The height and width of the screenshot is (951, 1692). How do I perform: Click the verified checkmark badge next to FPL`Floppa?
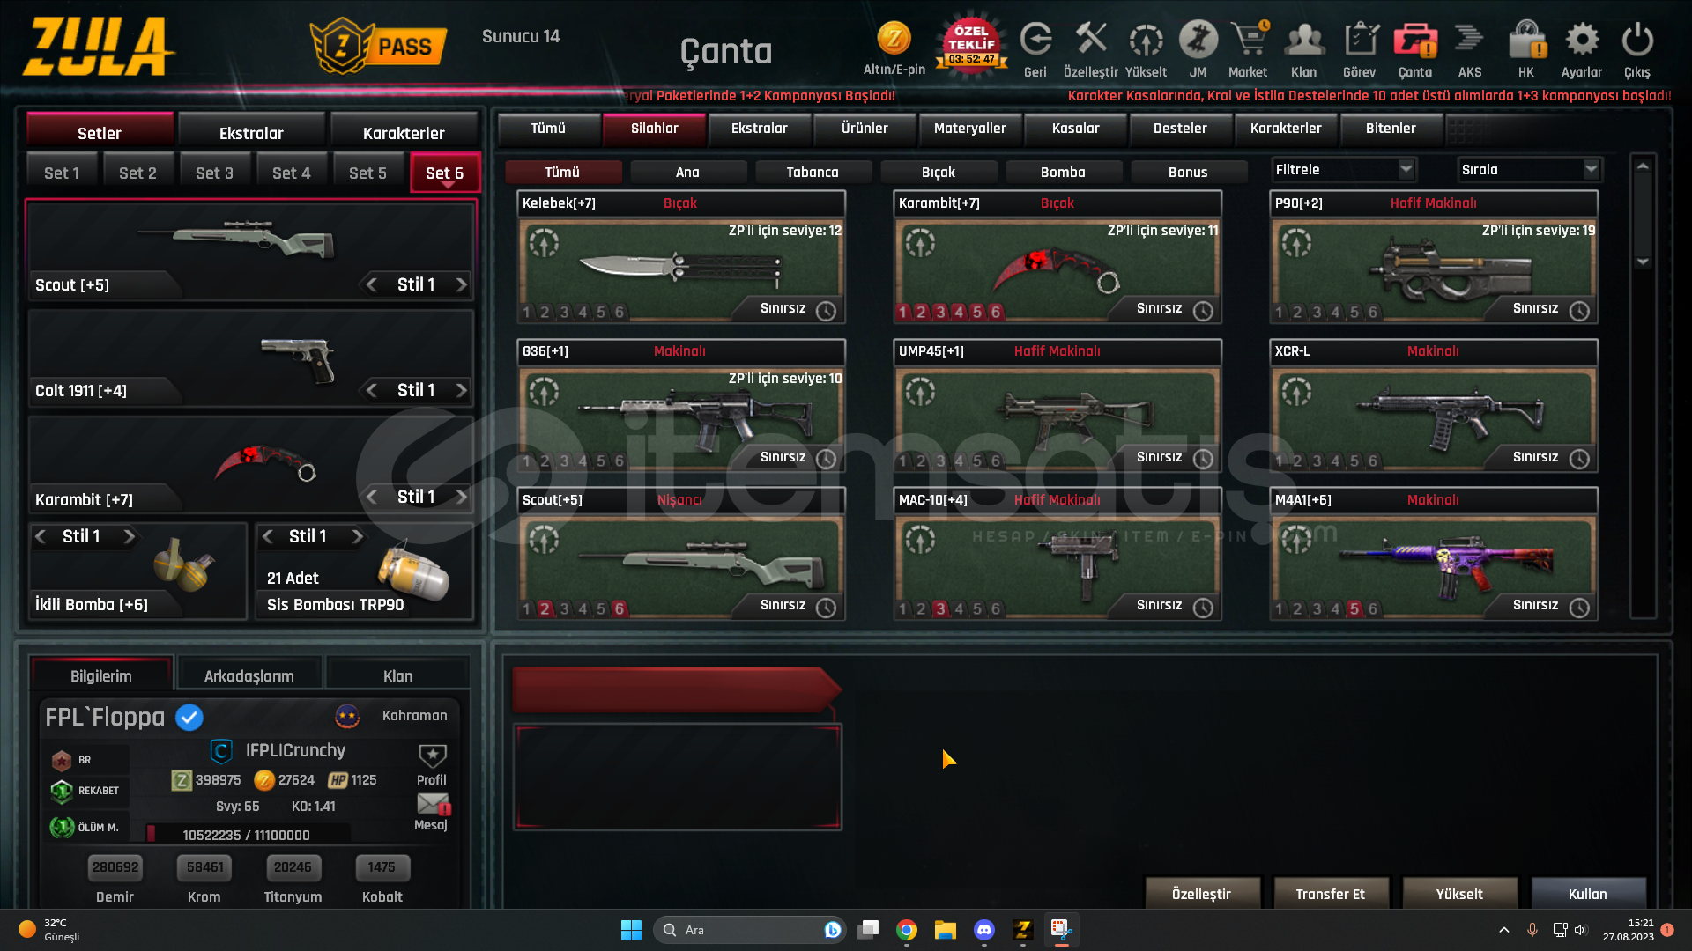pos(189,718)
